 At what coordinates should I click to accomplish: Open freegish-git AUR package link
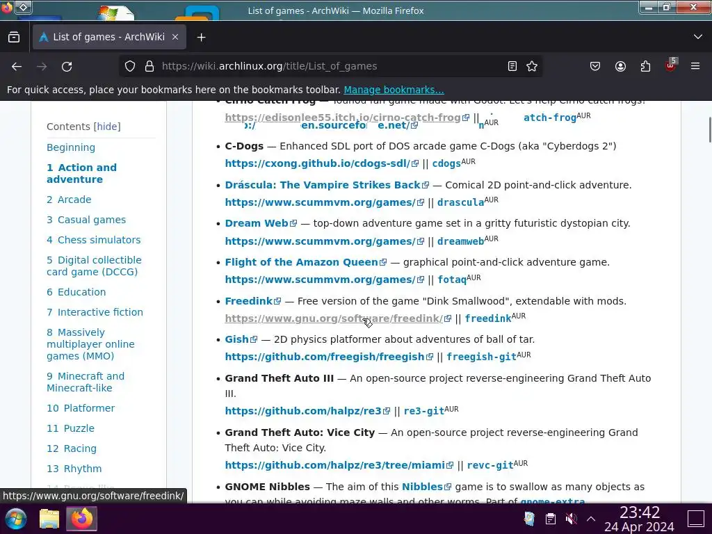pyautogui.click(x=481, y=357)
